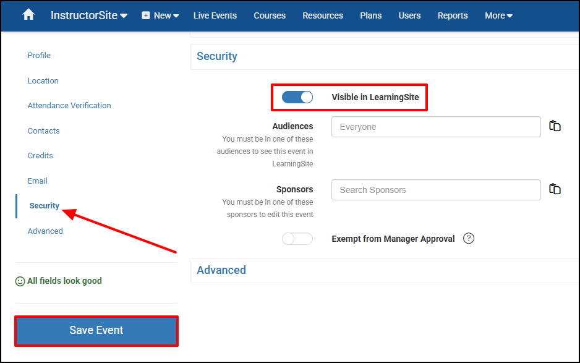Go to the home page icon

tap(28, 15)
